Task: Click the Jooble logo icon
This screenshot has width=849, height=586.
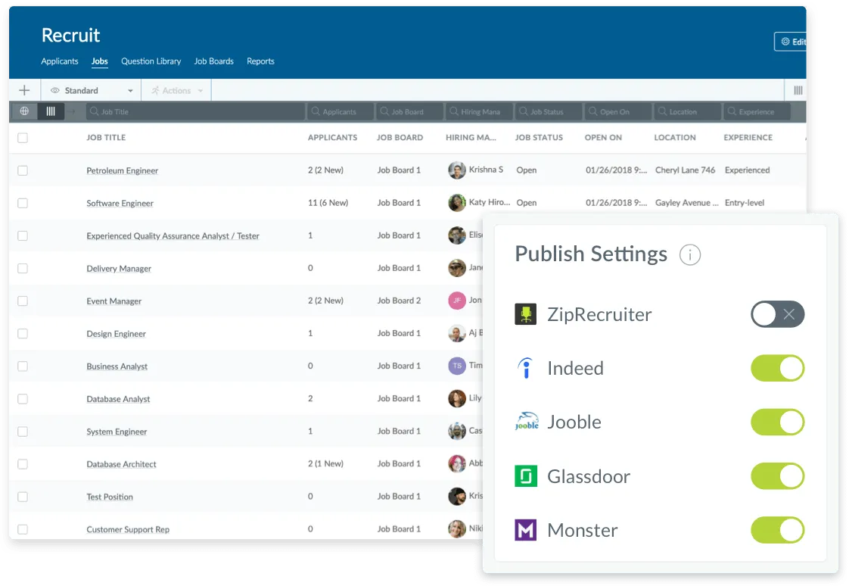Action: coord(527,422)
